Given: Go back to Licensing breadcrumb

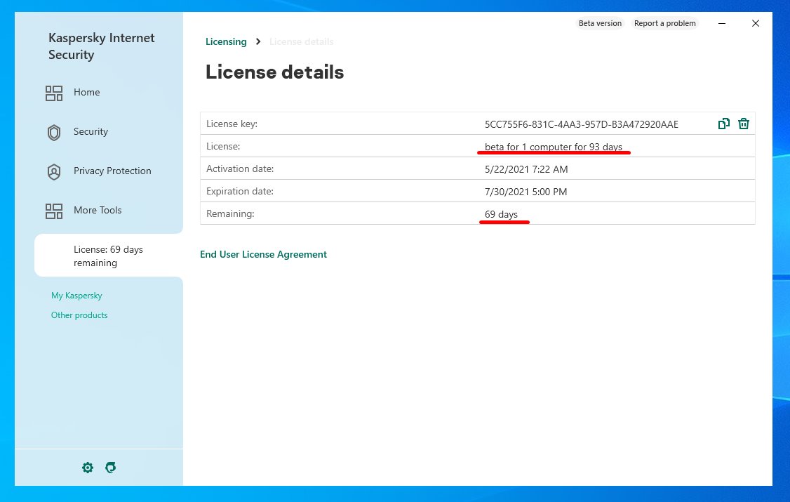Looking at the screenshot, I should coord(226,42).
